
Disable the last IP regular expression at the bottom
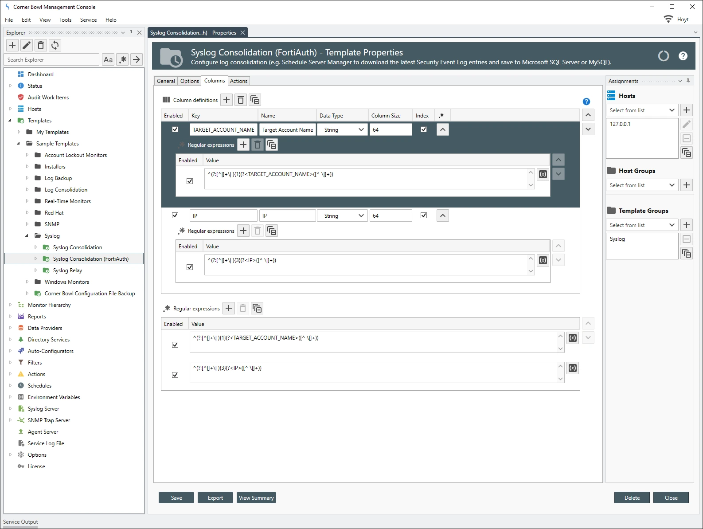[x=175, y=375]
